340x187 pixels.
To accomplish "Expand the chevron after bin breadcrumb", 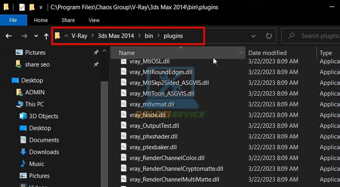I will click(158, 36).
